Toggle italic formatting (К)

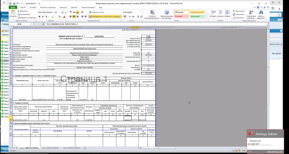pyautogui.click(x=43, y=17)
